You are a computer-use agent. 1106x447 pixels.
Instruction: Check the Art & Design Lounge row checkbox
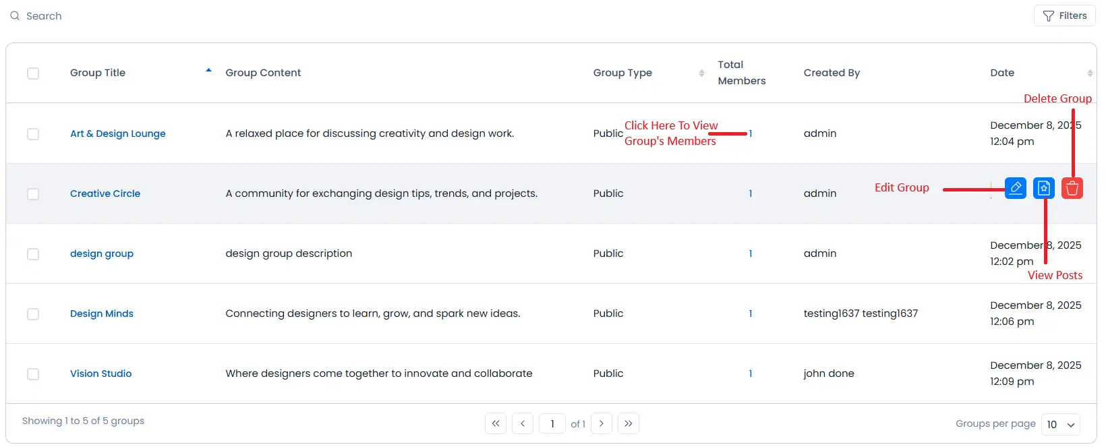point(33,134)
